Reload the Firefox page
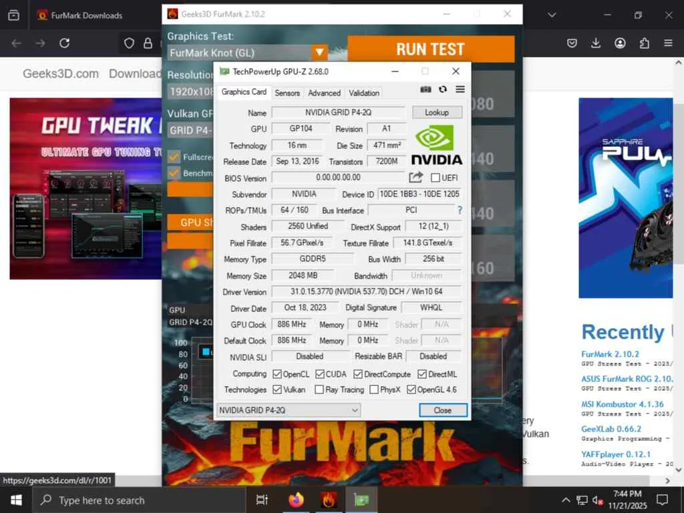Viewport: 684px width, 513px height. click(65, 43)
